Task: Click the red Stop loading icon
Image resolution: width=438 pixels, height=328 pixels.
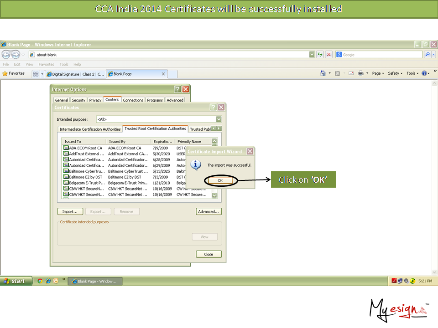Action: [328, 55]
